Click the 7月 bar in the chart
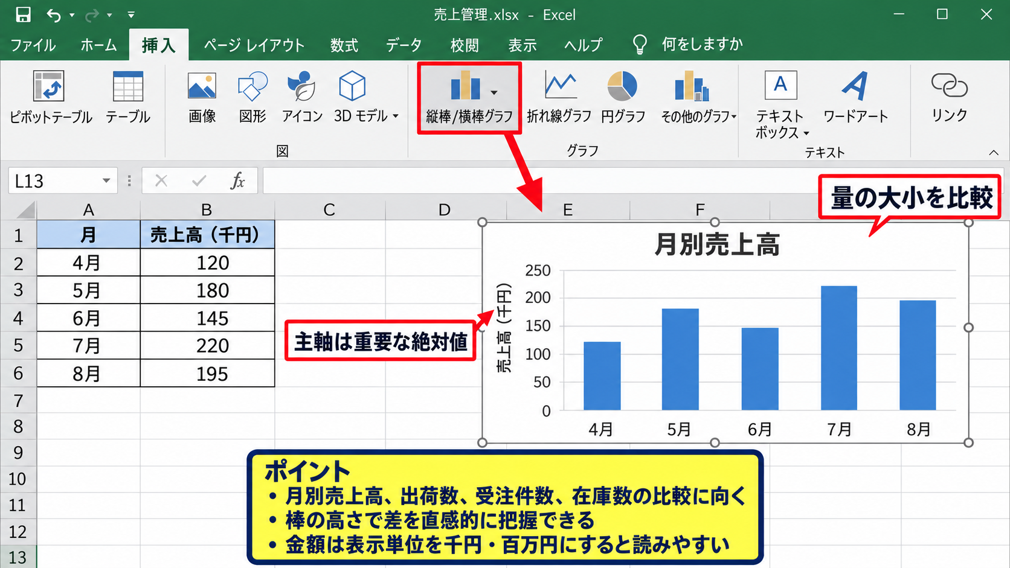This screenshot has width=1010, height=568. coord(839,348)
